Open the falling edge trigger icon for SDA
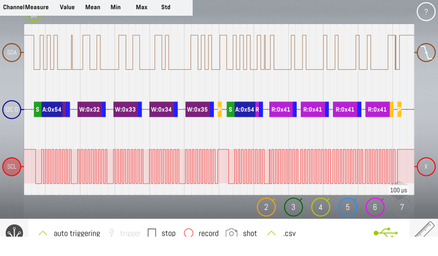This screenshot has height=256, width=438. [426, 53]
